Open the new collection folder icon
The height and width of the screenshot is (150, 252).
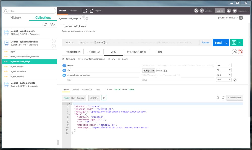tap(45, 24)
